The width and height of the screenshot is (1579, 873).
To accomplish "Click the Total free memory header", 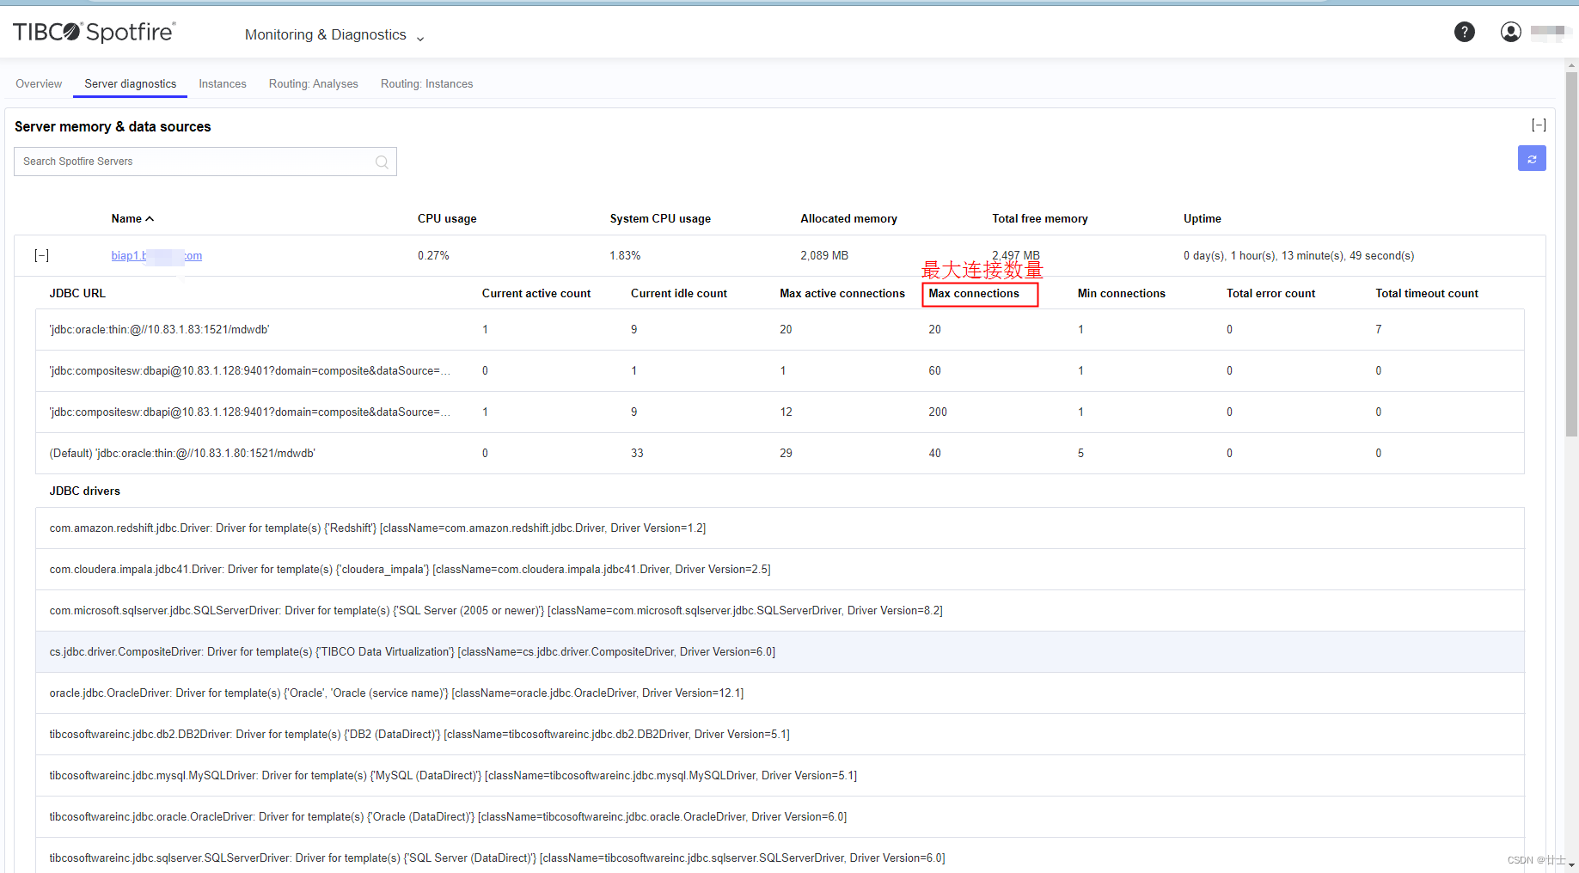I will 1040,219.
